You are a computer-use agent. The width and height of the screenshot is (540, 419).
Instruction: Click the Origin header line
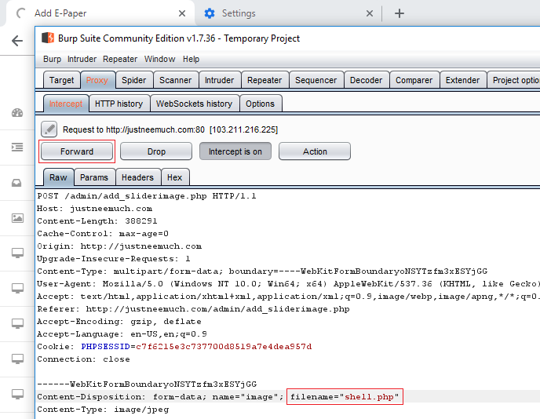click(x=119, y=246)
